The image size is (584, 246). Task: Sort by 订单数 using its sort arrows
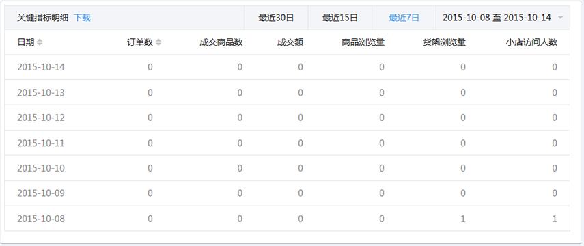pos(158,42)
